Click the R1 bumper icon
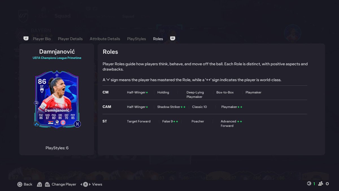This screenshot has height=191, width=339. pyautogui.click(x=173, y=38)
